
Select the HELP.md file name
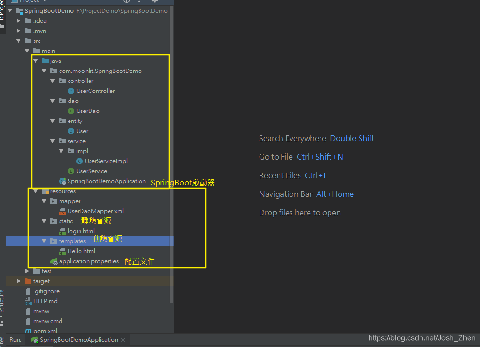coord(45,301)
